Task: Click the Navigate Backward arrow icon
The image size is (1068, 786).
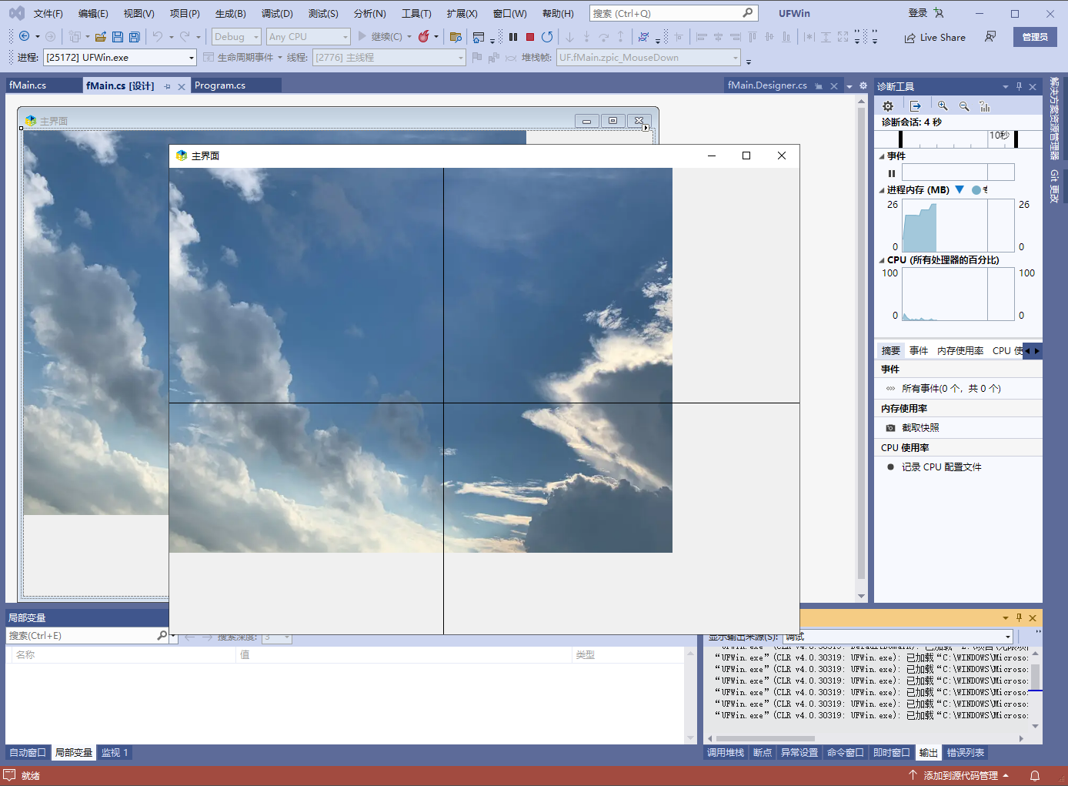Action: pos(24,36)
